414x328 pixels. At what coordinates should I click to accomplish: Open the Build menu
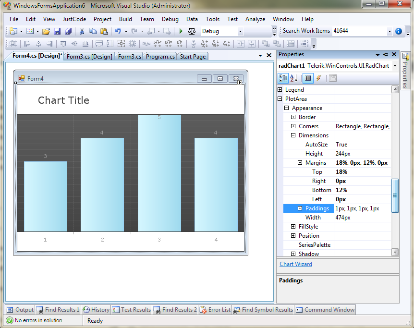click(x=125, y=19)
